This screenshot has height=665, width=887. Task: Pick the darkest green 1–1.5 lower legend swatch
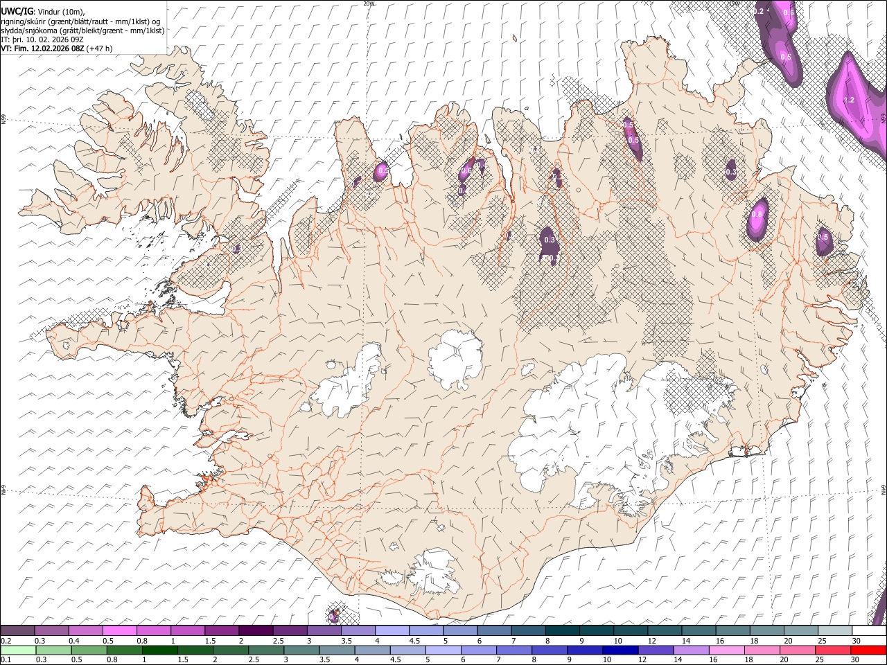click(160, 650)
